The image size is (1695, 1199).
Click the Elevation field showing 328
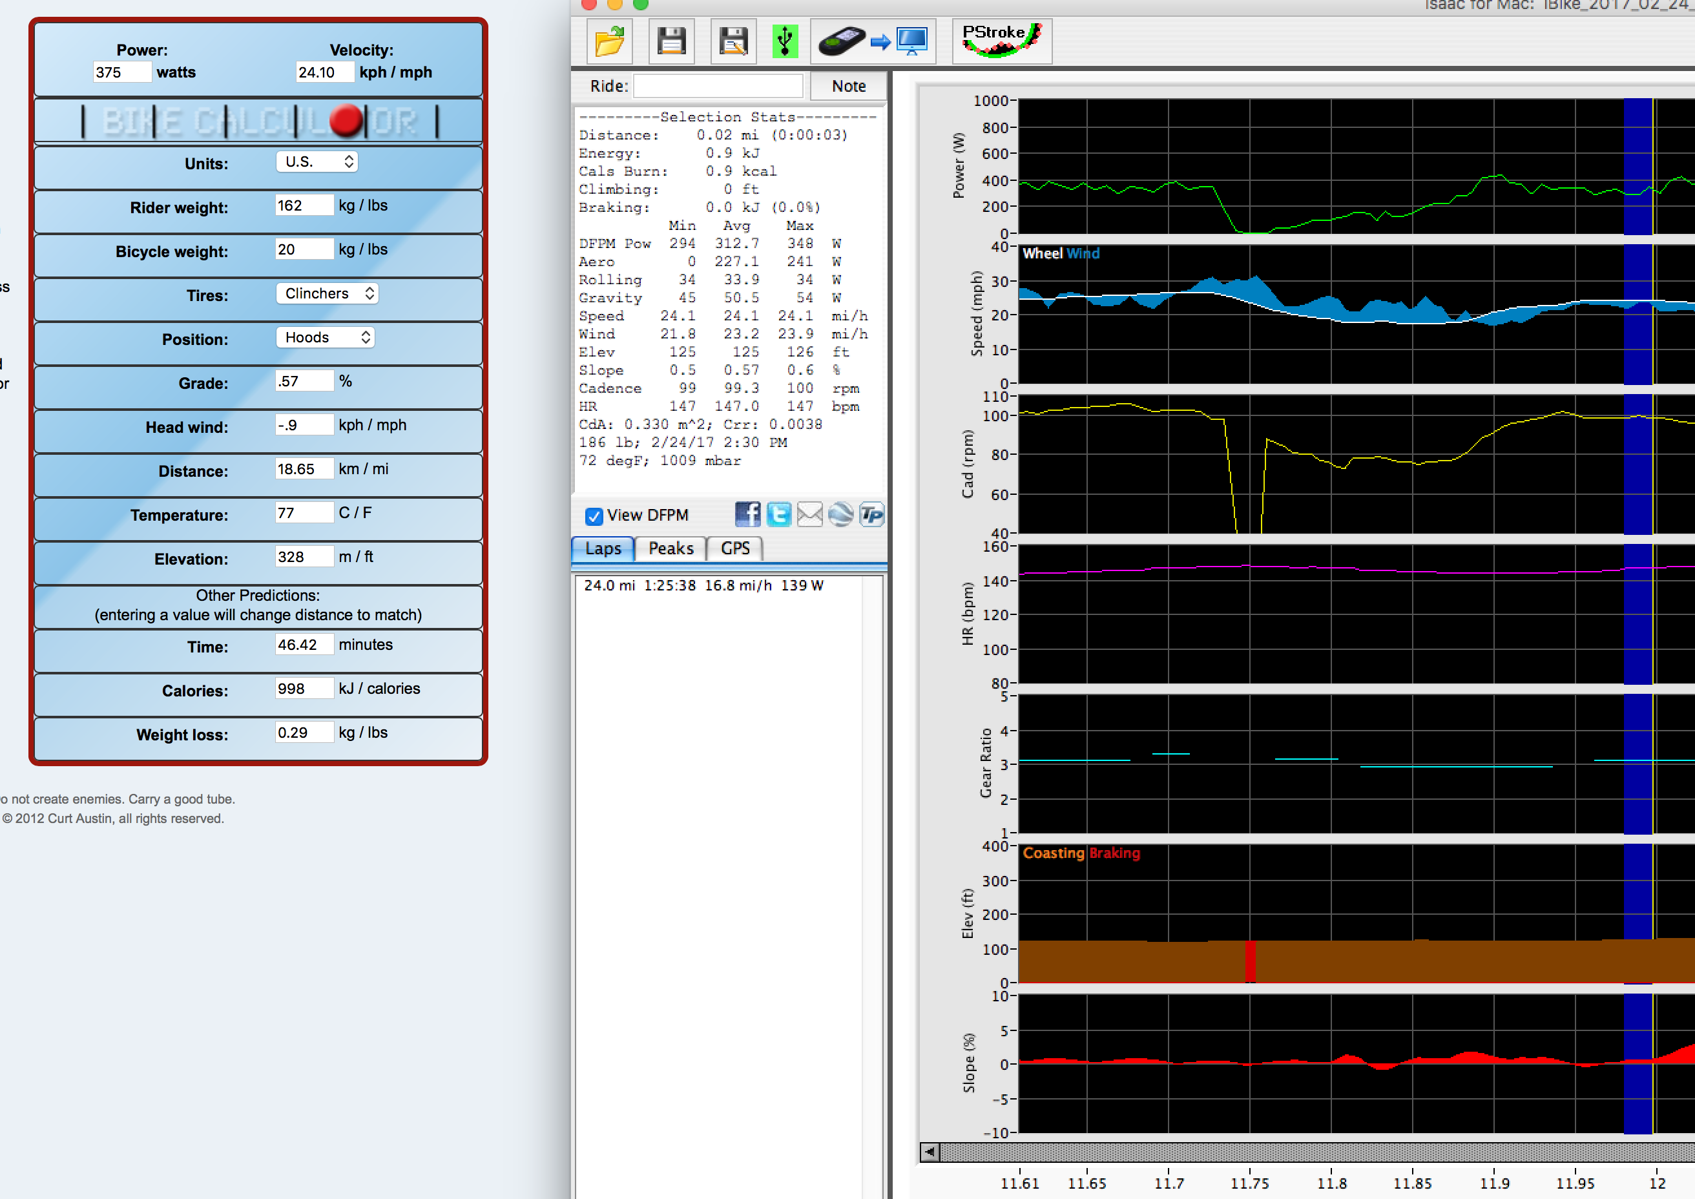pos(305,557)
